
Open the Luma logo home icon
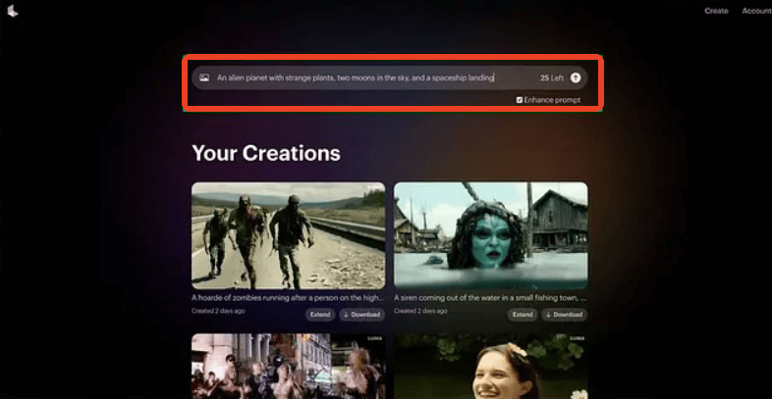[13, 11]
